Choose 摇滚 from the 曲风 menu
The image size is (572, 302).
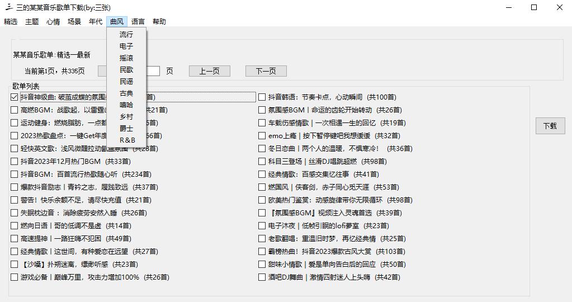pos(126,58)
